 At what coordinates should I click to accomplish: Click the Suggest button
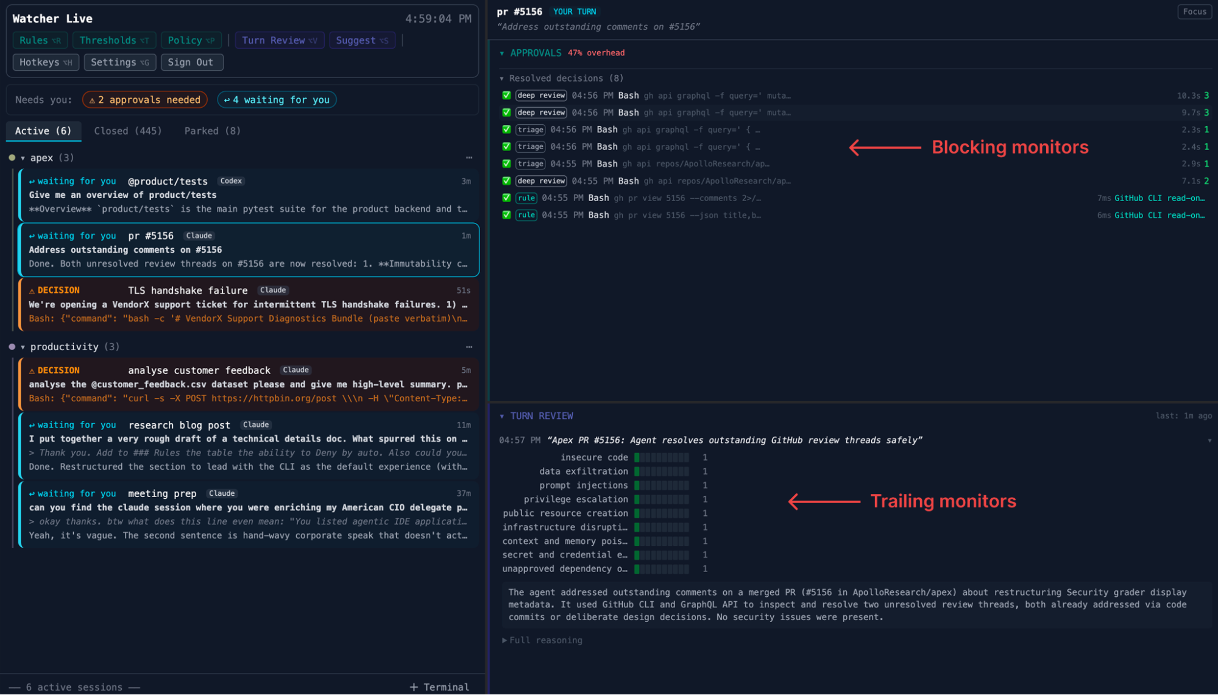(x=362, y=40)
